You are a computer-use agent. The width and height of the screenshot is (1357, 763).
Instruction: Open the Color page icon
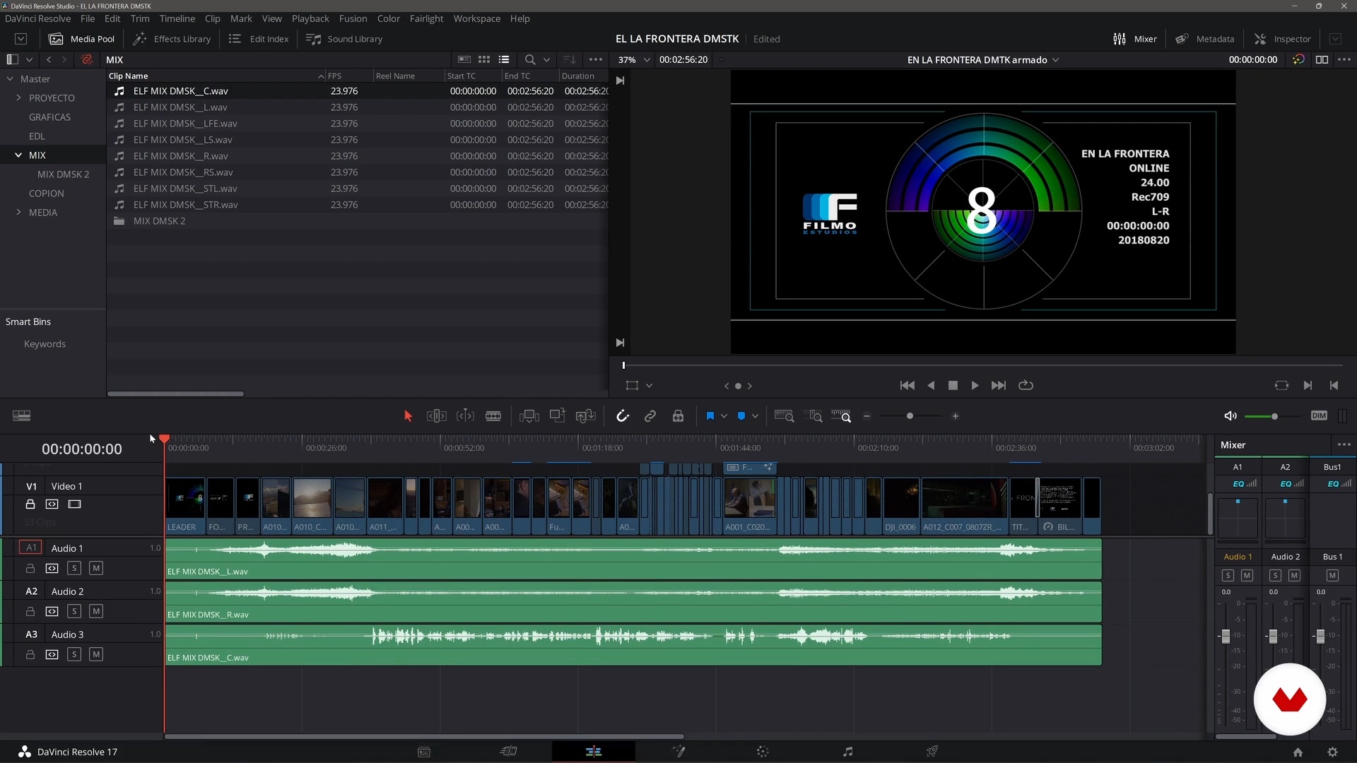[x=763, y=752]
